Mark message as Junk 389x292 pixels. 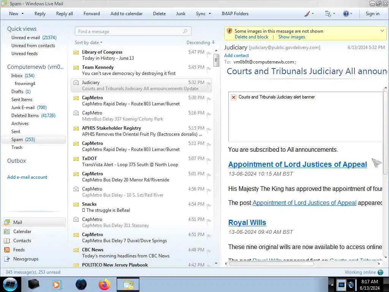pyautogui.click(x=180, y=14)
